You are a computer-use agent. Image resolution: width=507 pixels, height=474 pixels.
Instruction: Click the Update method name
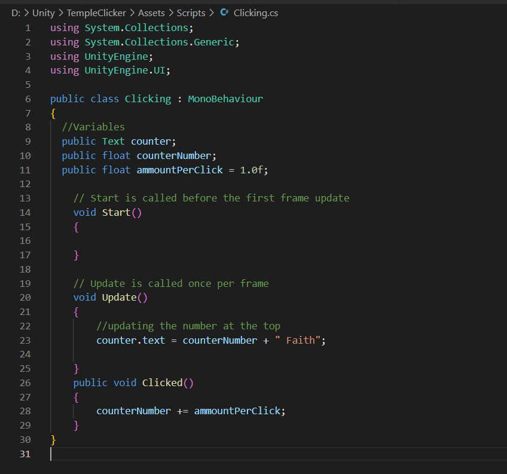tap(119, 298)
